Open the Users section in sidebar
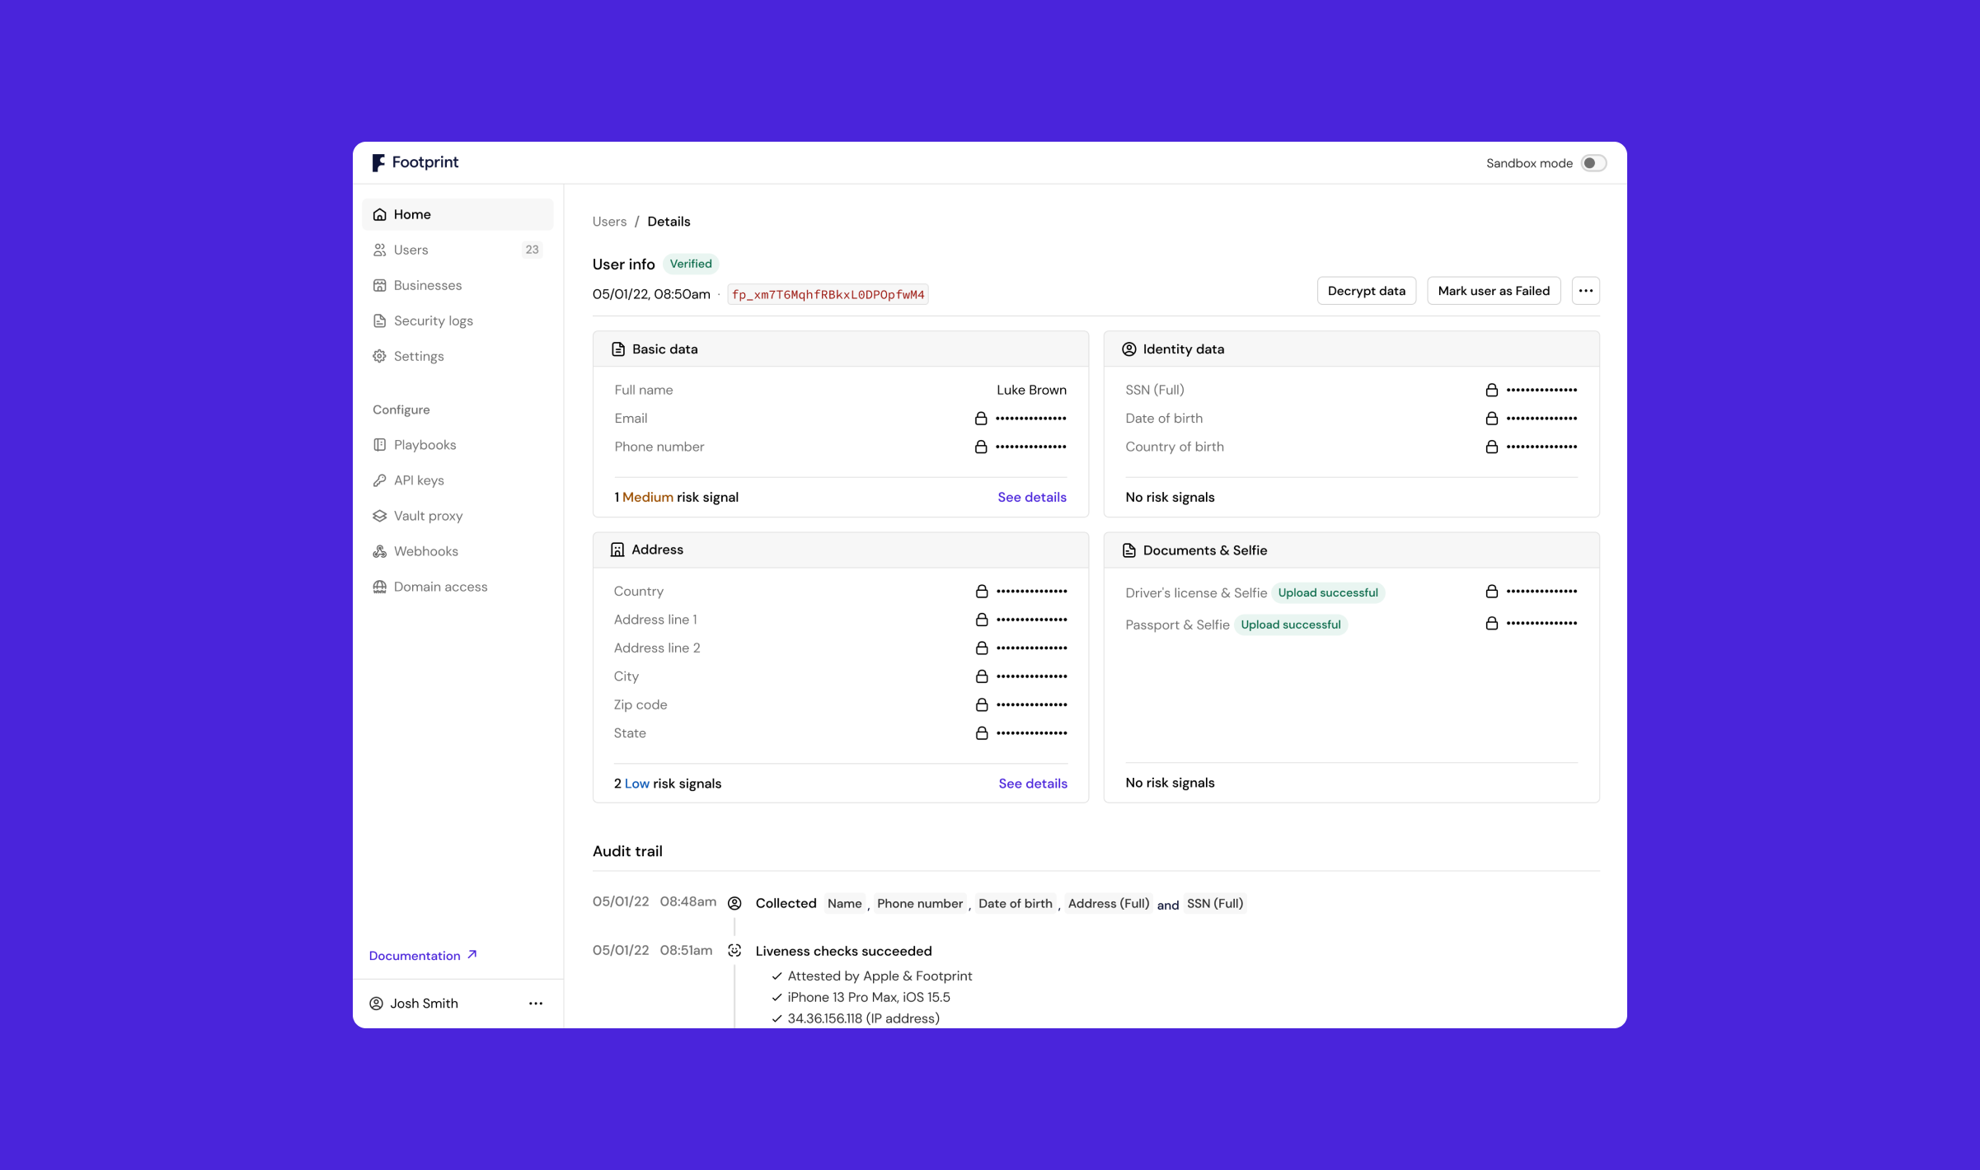 (x=411, y=250)
